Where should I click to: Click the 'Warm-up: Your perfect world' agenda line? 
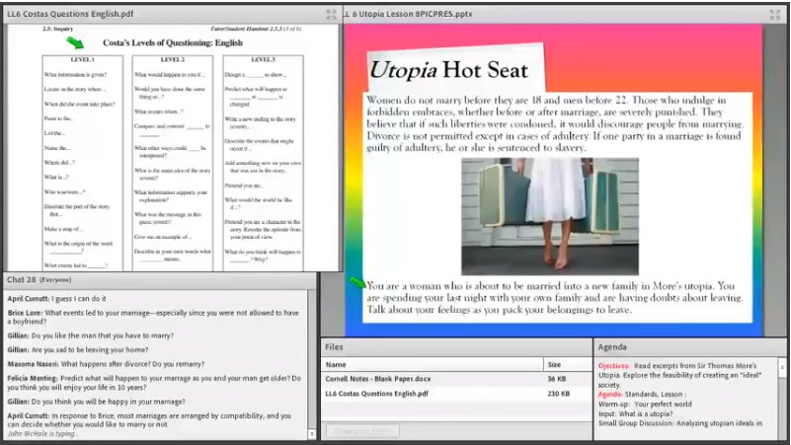point(645,405)
